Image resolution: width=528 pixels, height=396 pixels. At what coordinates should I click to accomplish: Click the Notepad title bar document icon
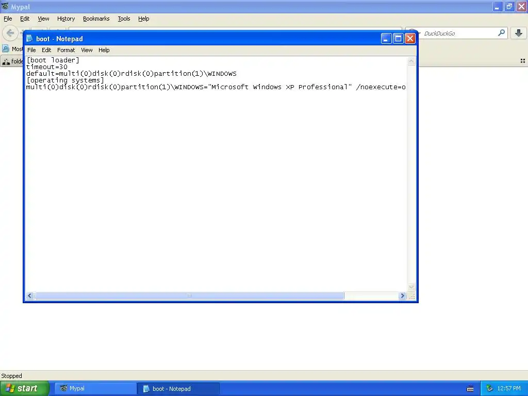click(x=29, y=38)
